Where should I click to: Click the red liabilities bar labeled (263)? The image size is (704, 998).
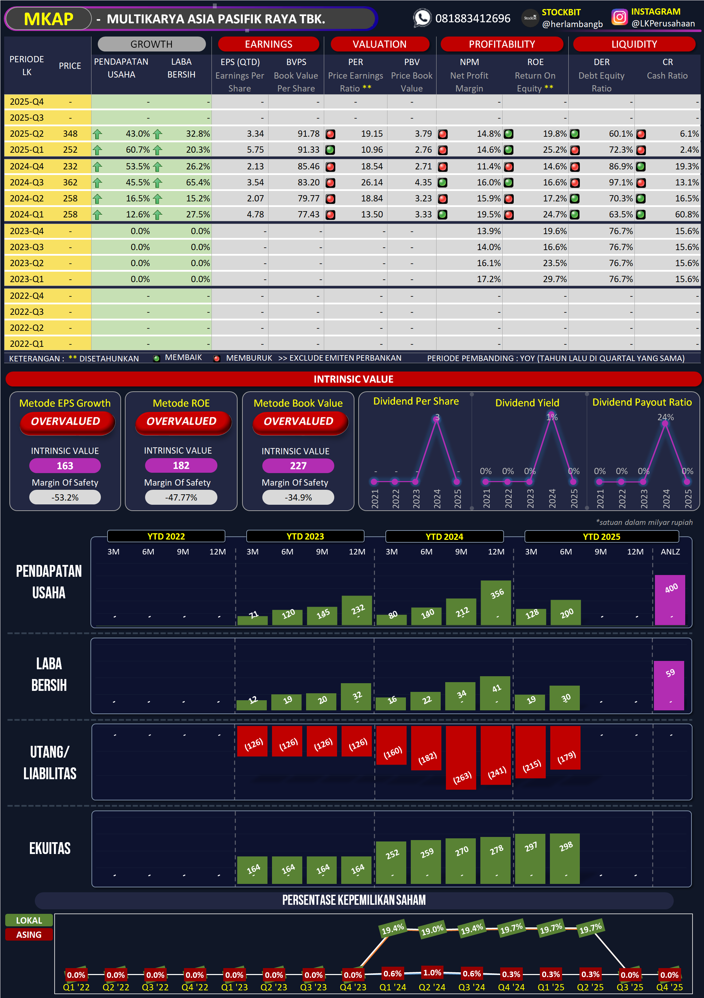coord(461,758)
